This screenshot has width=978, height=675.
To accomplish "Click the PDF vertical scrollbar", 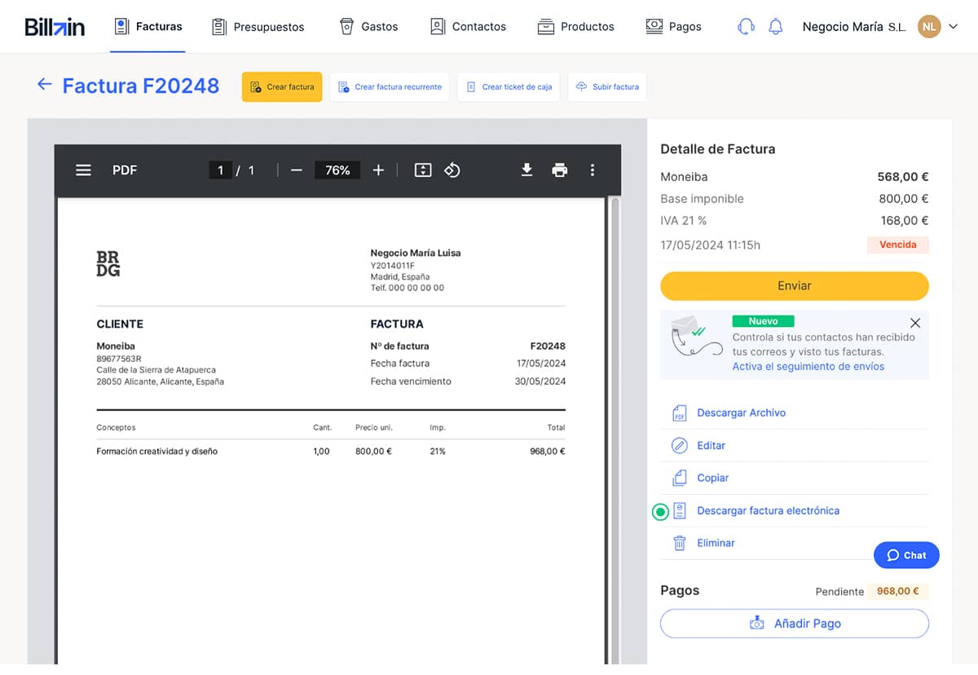I will tap(615, 430).
